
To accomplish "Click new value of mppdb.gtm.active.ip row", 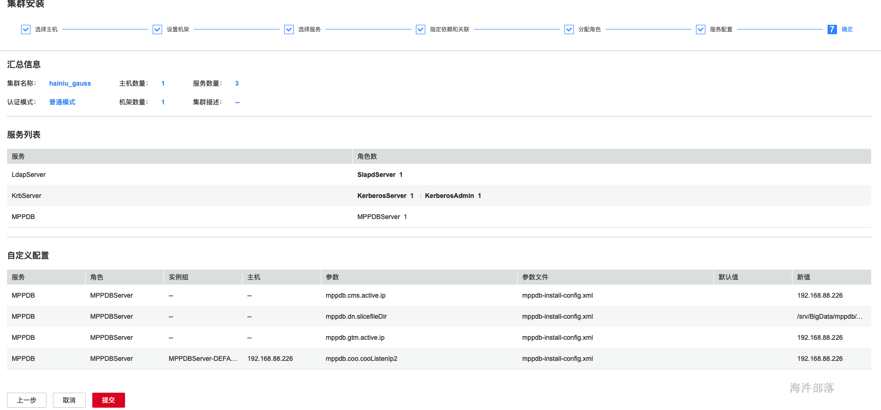I will (820, 337).
